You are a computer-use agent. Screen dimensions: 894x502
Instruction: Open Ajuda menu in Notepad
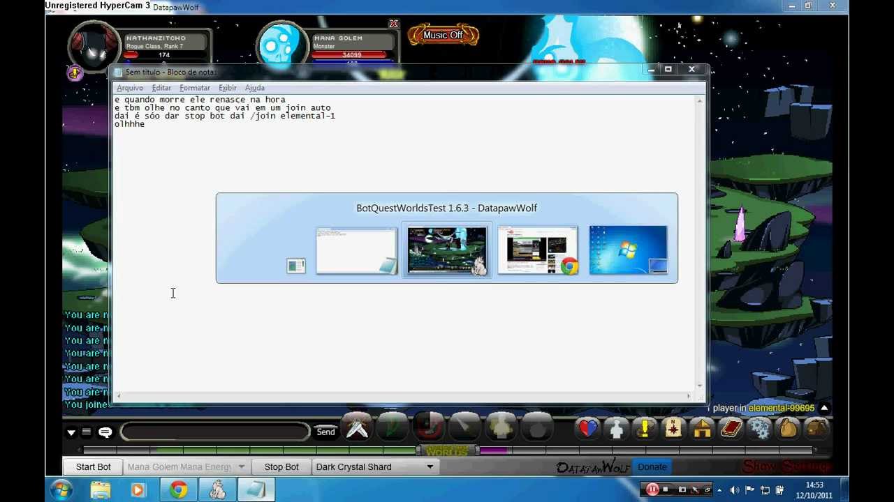point(255,88)
